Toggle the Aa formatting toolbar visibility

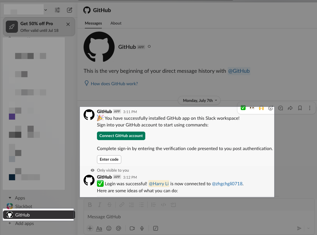(99, 228)
